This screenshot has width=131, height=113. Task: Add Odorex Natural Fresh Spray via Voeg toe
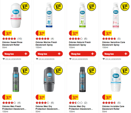[x=82, y=54]
